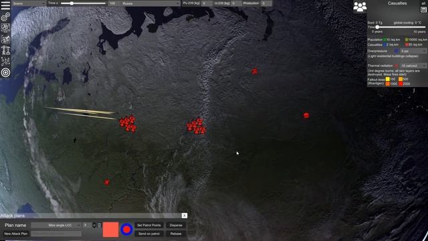
Task: Click the plan number field showing 3
Action: 87,225
